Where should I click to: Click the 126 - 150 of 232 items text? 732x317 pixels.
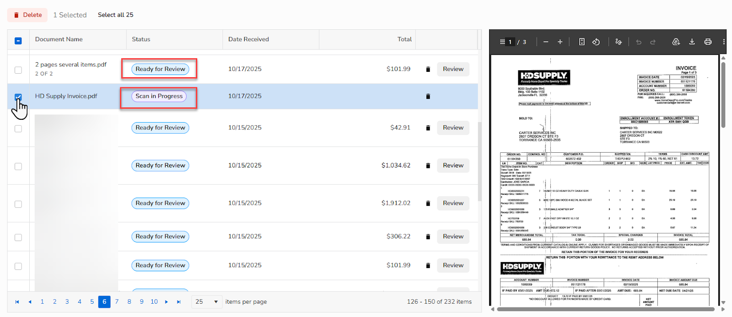point(439,302)
